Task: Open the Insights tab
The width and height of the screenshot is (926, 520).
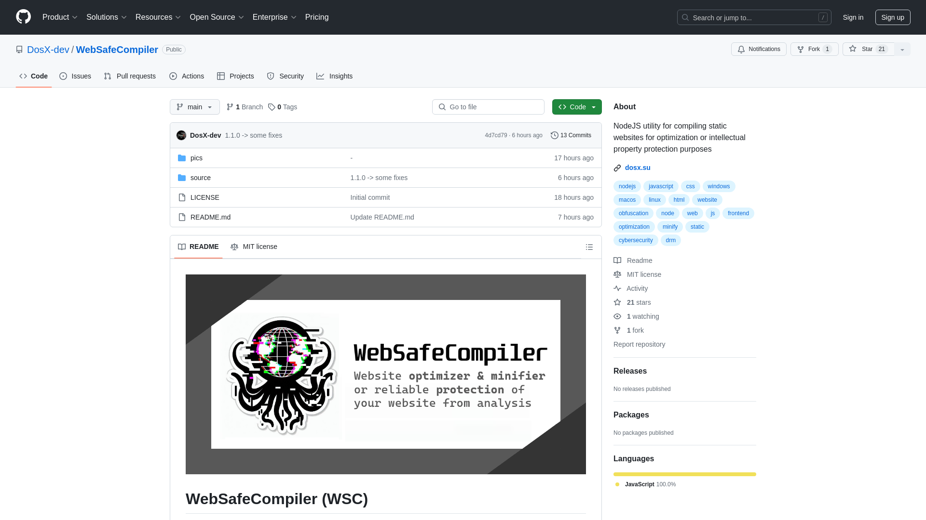Action: click(335, 76)
